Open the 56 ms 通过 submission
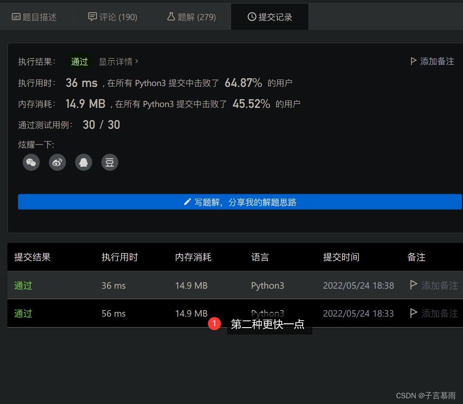The width and height of the screenshot is (463, 404). point(23,313)
